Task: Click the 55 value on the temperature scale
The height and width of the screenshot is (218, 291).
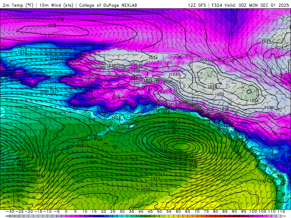Action: (169, 211)
